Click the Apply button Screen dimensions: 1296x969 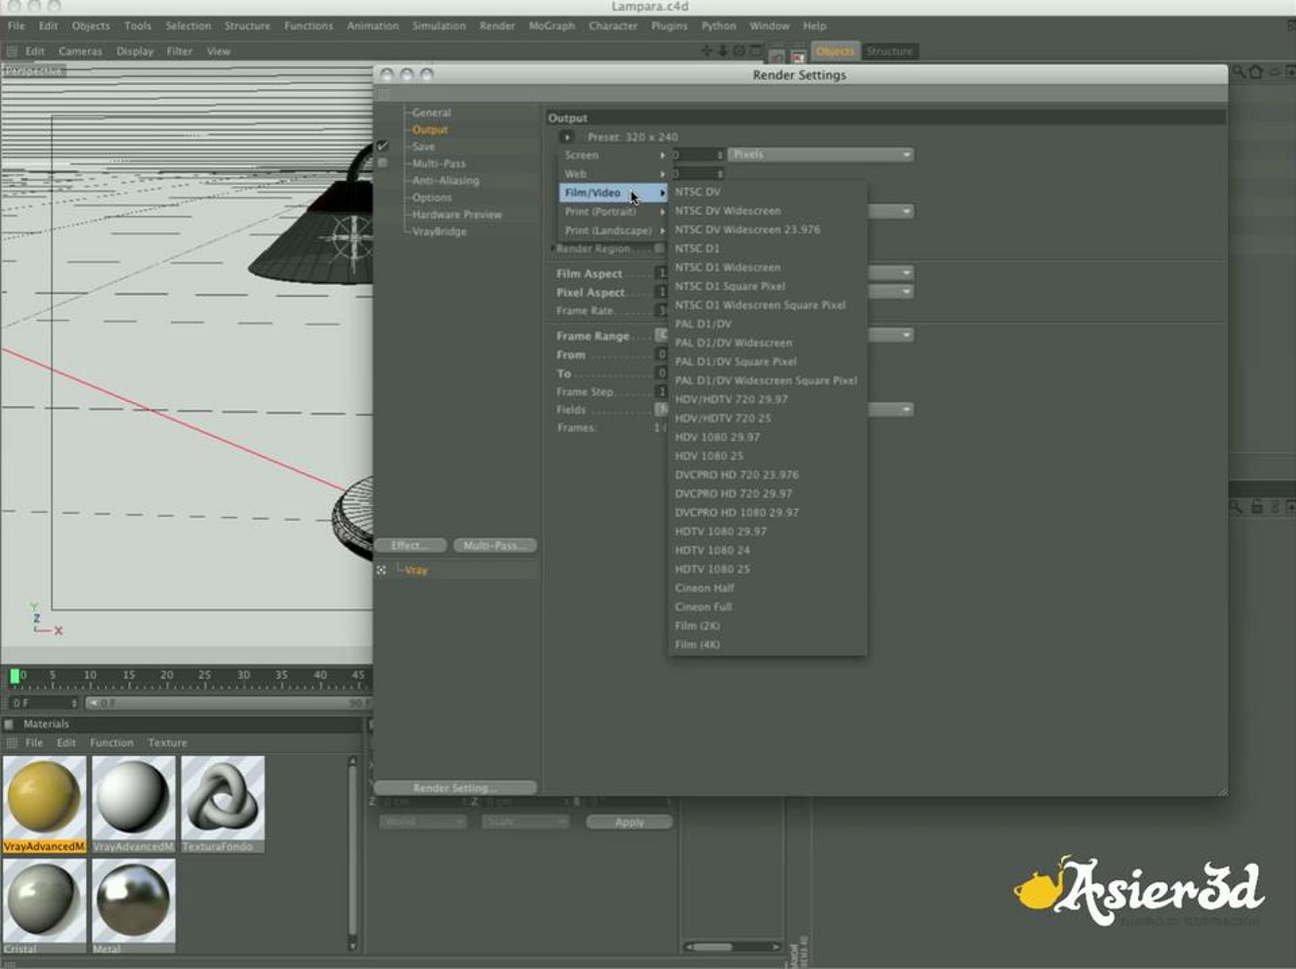coord(629,823)
